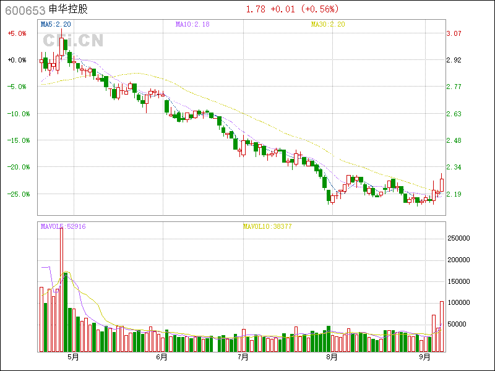This screenshot has height=371, width=495.
Task: Jump to the 8月 date marker
Action: 332,357
